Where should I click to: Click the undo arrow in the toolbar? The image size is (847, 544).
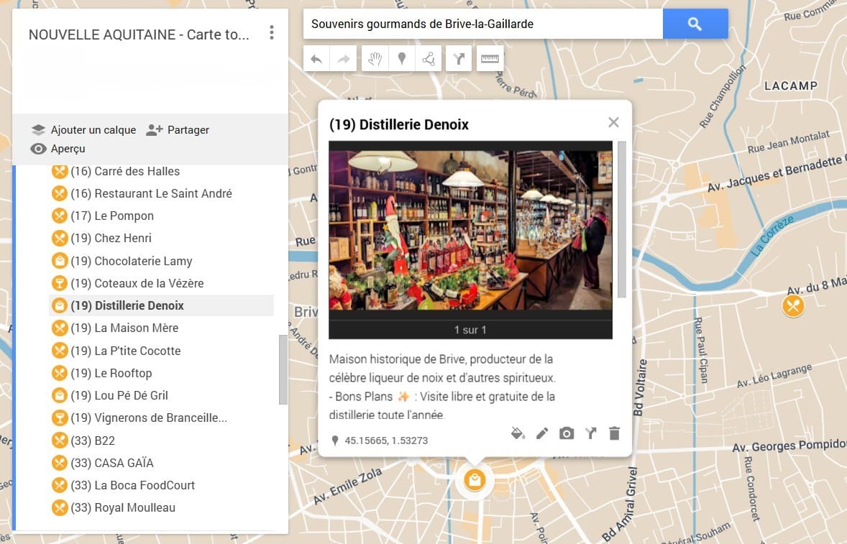316,58
